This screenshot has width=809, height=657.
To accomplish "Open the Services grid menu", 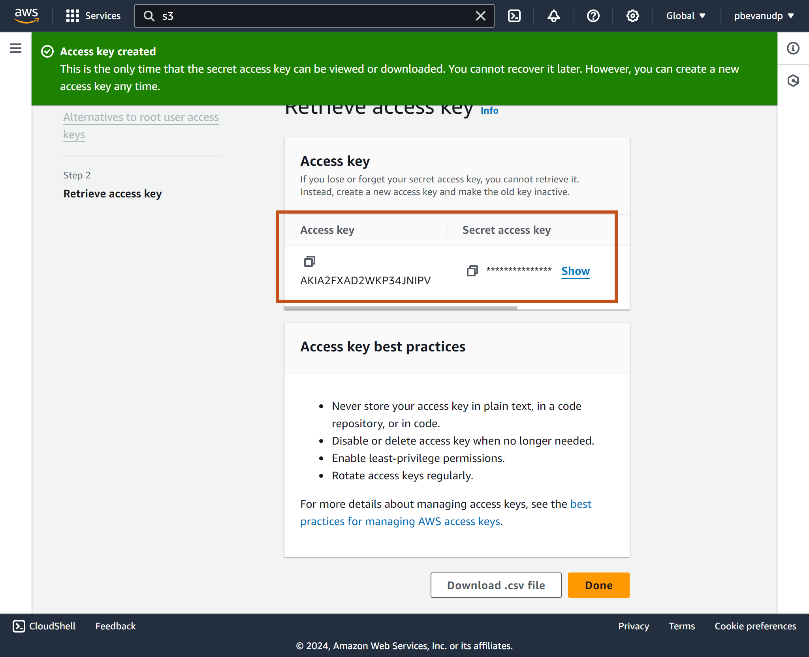I will click(93, 16).
